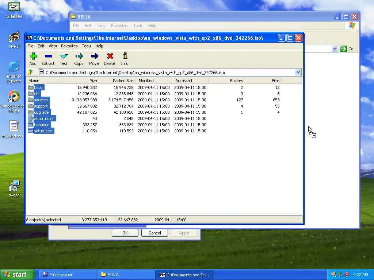
Task: Sort by the Folders column header
Action: coord(227,81)
